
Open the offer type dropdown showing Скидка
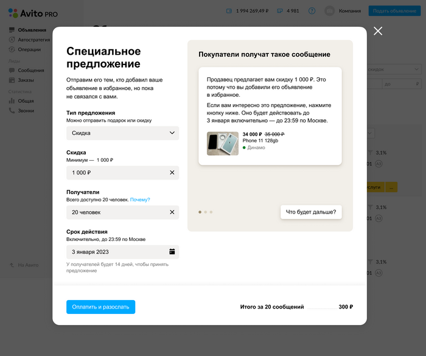pos(122,133)
